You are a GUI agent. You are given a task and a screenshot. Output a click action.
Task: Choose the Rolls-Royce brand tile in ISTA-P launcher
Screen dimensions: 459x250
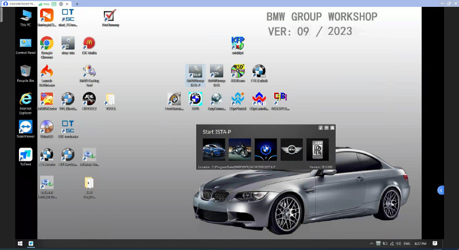click(317, 149)
